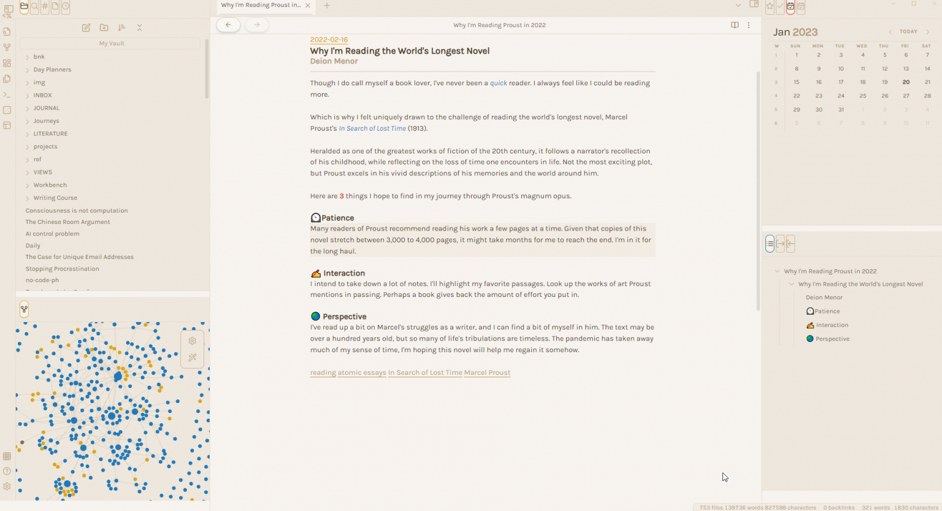Switch to the search pane magnifier icon
Viewport: 942px width, 511px height.
pyautogui.click(x=34, y=6)
